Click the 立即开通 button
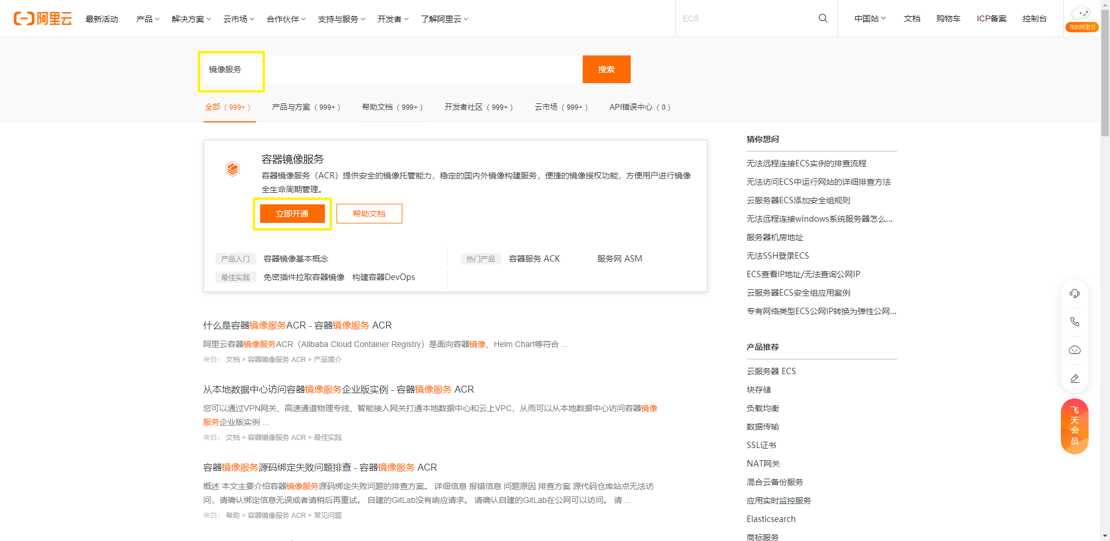Image resolution: width=1110 pixels, height=541 pixels. tap(293, 214)
